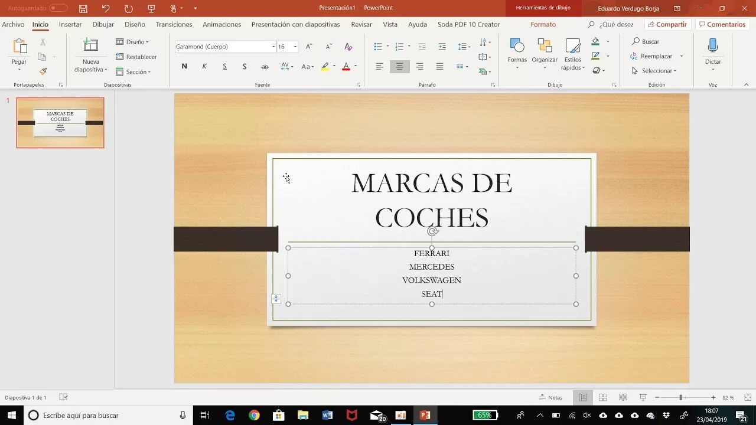This screenshot has height=425, width=756.
Task: Toggle bold N formatting
Action: click(184, 67)
